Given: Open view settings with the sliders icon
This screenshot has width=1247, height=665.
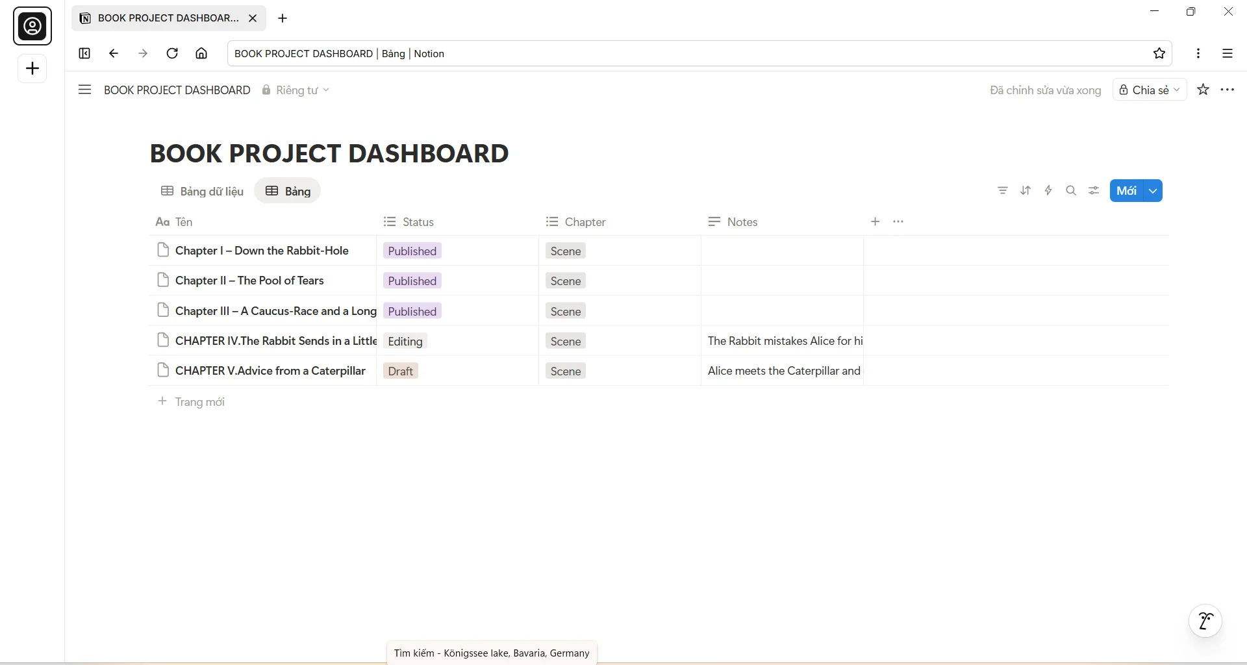Looking at the screenshot, I should (x=1094, y=190).
